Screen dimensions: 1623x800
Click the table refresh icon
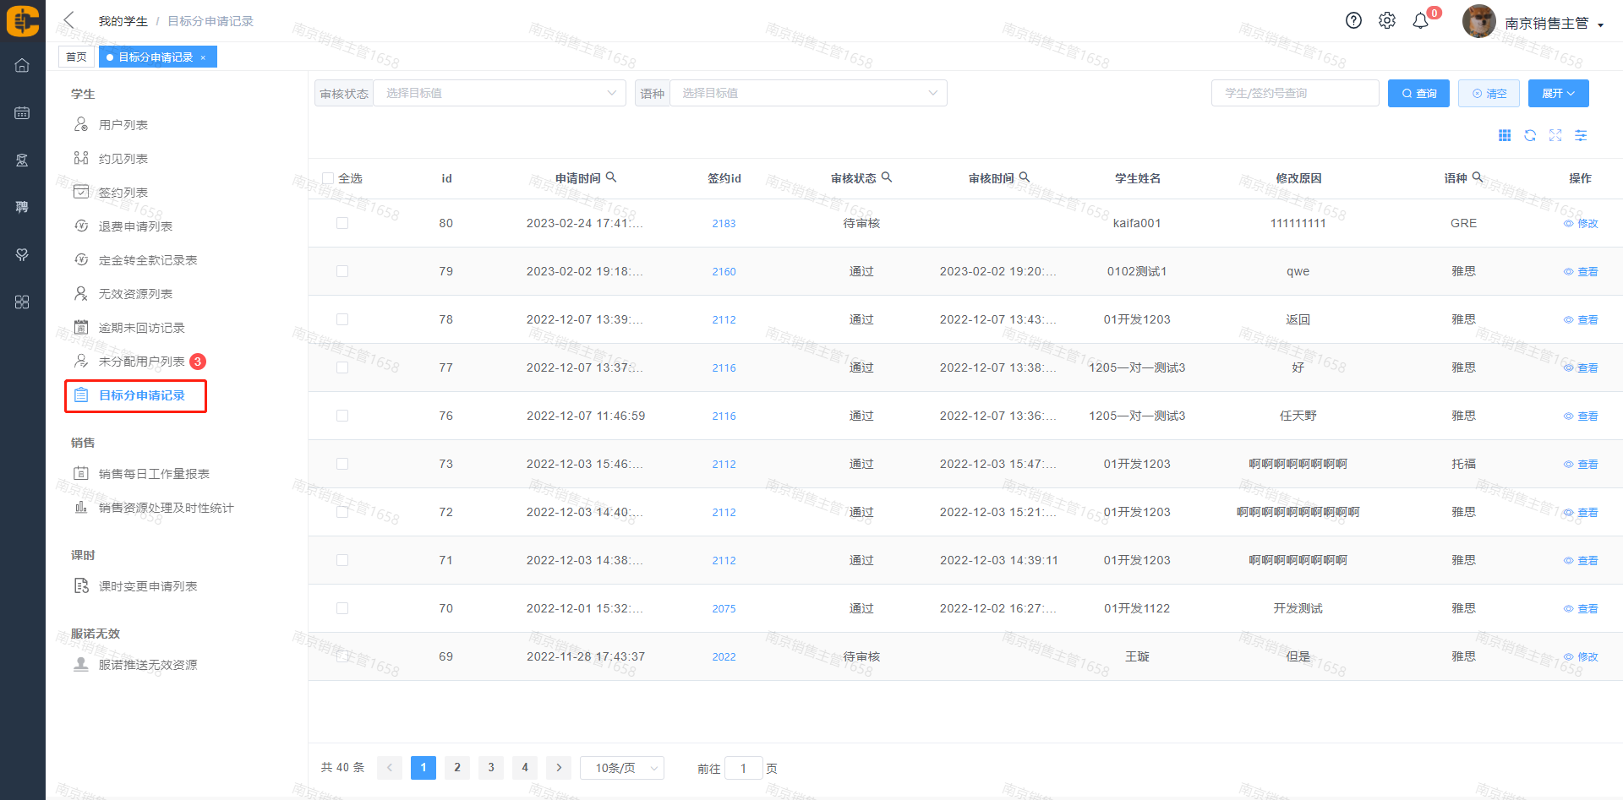pos(1530,135)
